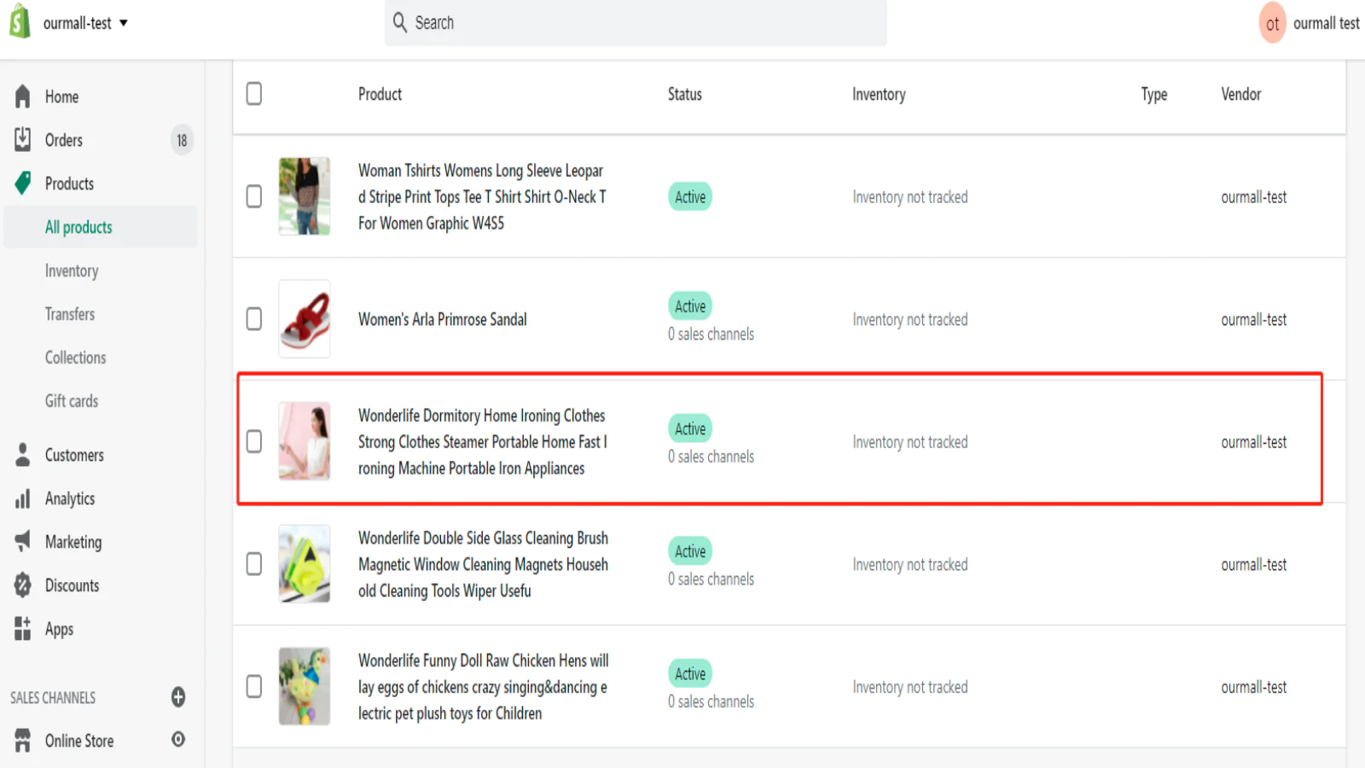Select Wonderlife Funny Doll product checkbox
Screen dimensions: 1365x768
pos(254,687)
